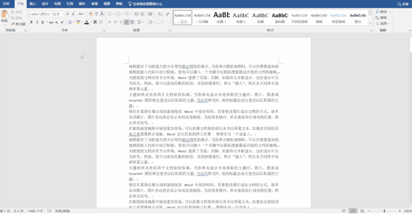Toggle underline formatting

(x=42, y=22)
